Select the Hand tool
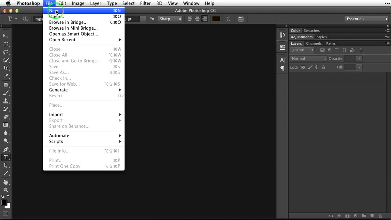Image resolution: width=391 pixels, height=220 pixels. click(x=6, y=182)
